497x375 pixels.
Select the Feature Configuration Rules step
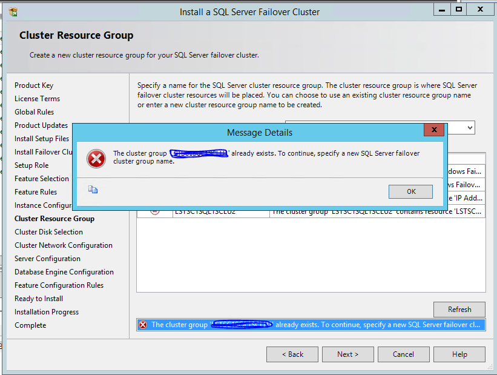click(59, 285)
